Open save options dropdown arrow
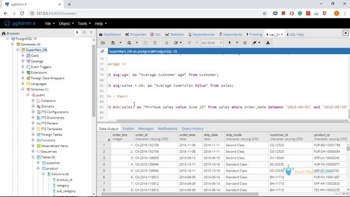Screen dimensions: 350x197 point(120,43)
